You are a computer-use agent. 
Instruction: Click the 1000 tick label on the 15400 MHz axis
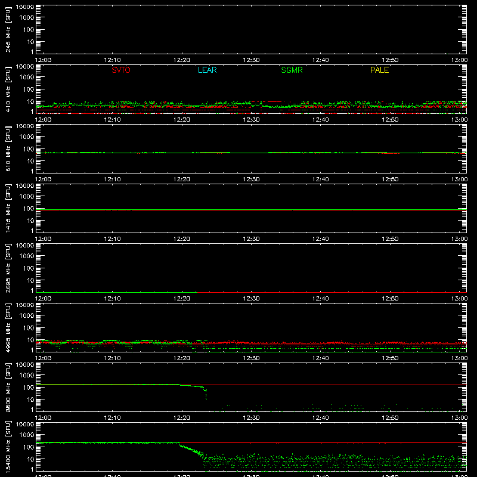(x=27, y=435)
